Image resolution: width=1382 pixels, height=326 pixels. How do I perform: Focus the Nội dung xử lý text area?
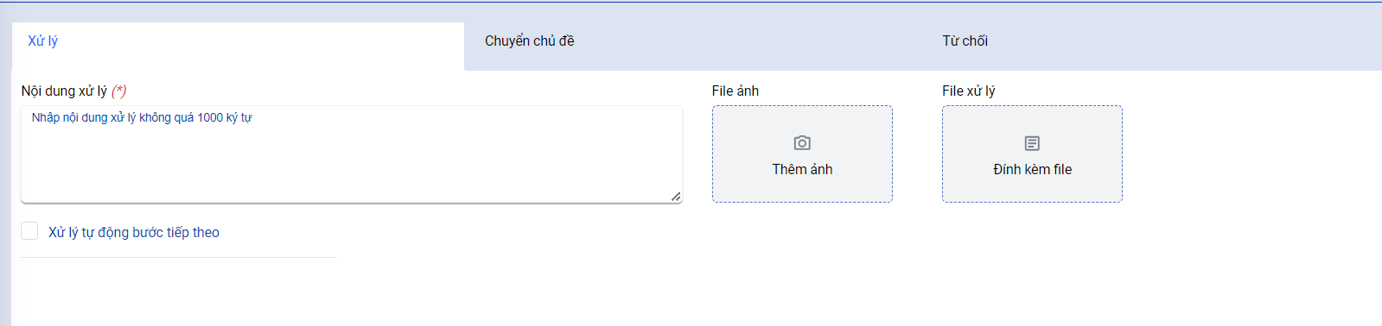point(352,154)
